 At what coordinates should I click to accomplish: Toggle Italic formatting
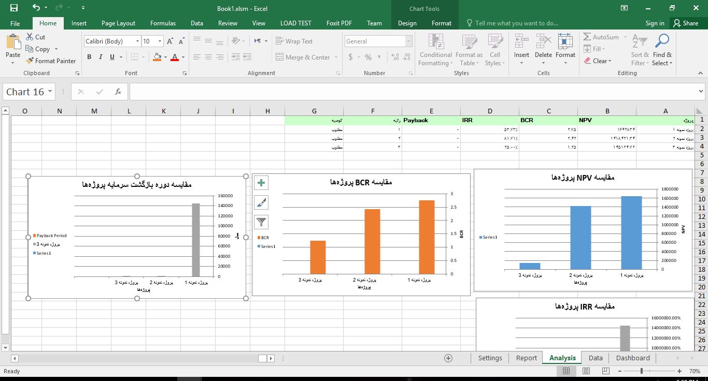pos(101,57)
